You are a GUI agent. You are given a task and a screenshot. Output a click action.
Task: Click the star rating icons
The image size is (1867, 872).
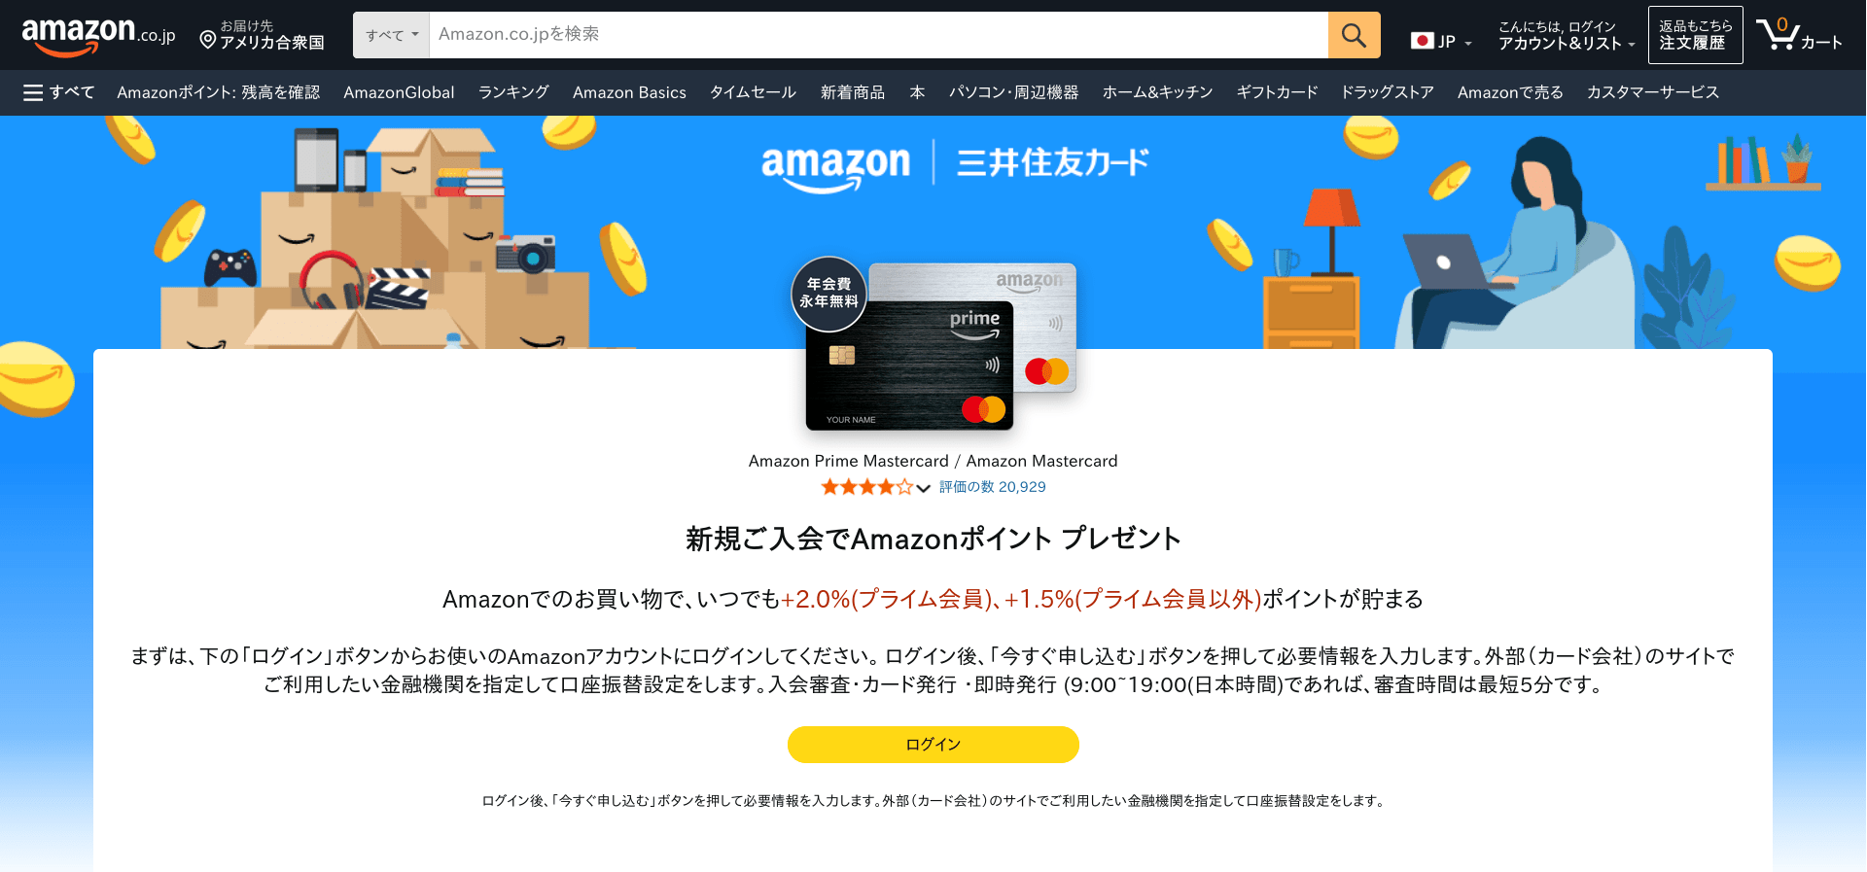866,487
